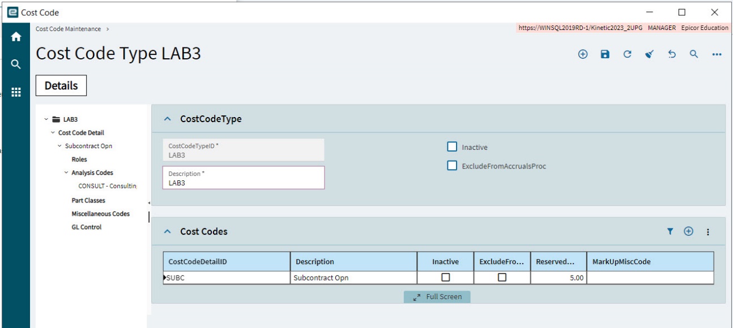Open the overflow menu with three dots

point(717,54)
